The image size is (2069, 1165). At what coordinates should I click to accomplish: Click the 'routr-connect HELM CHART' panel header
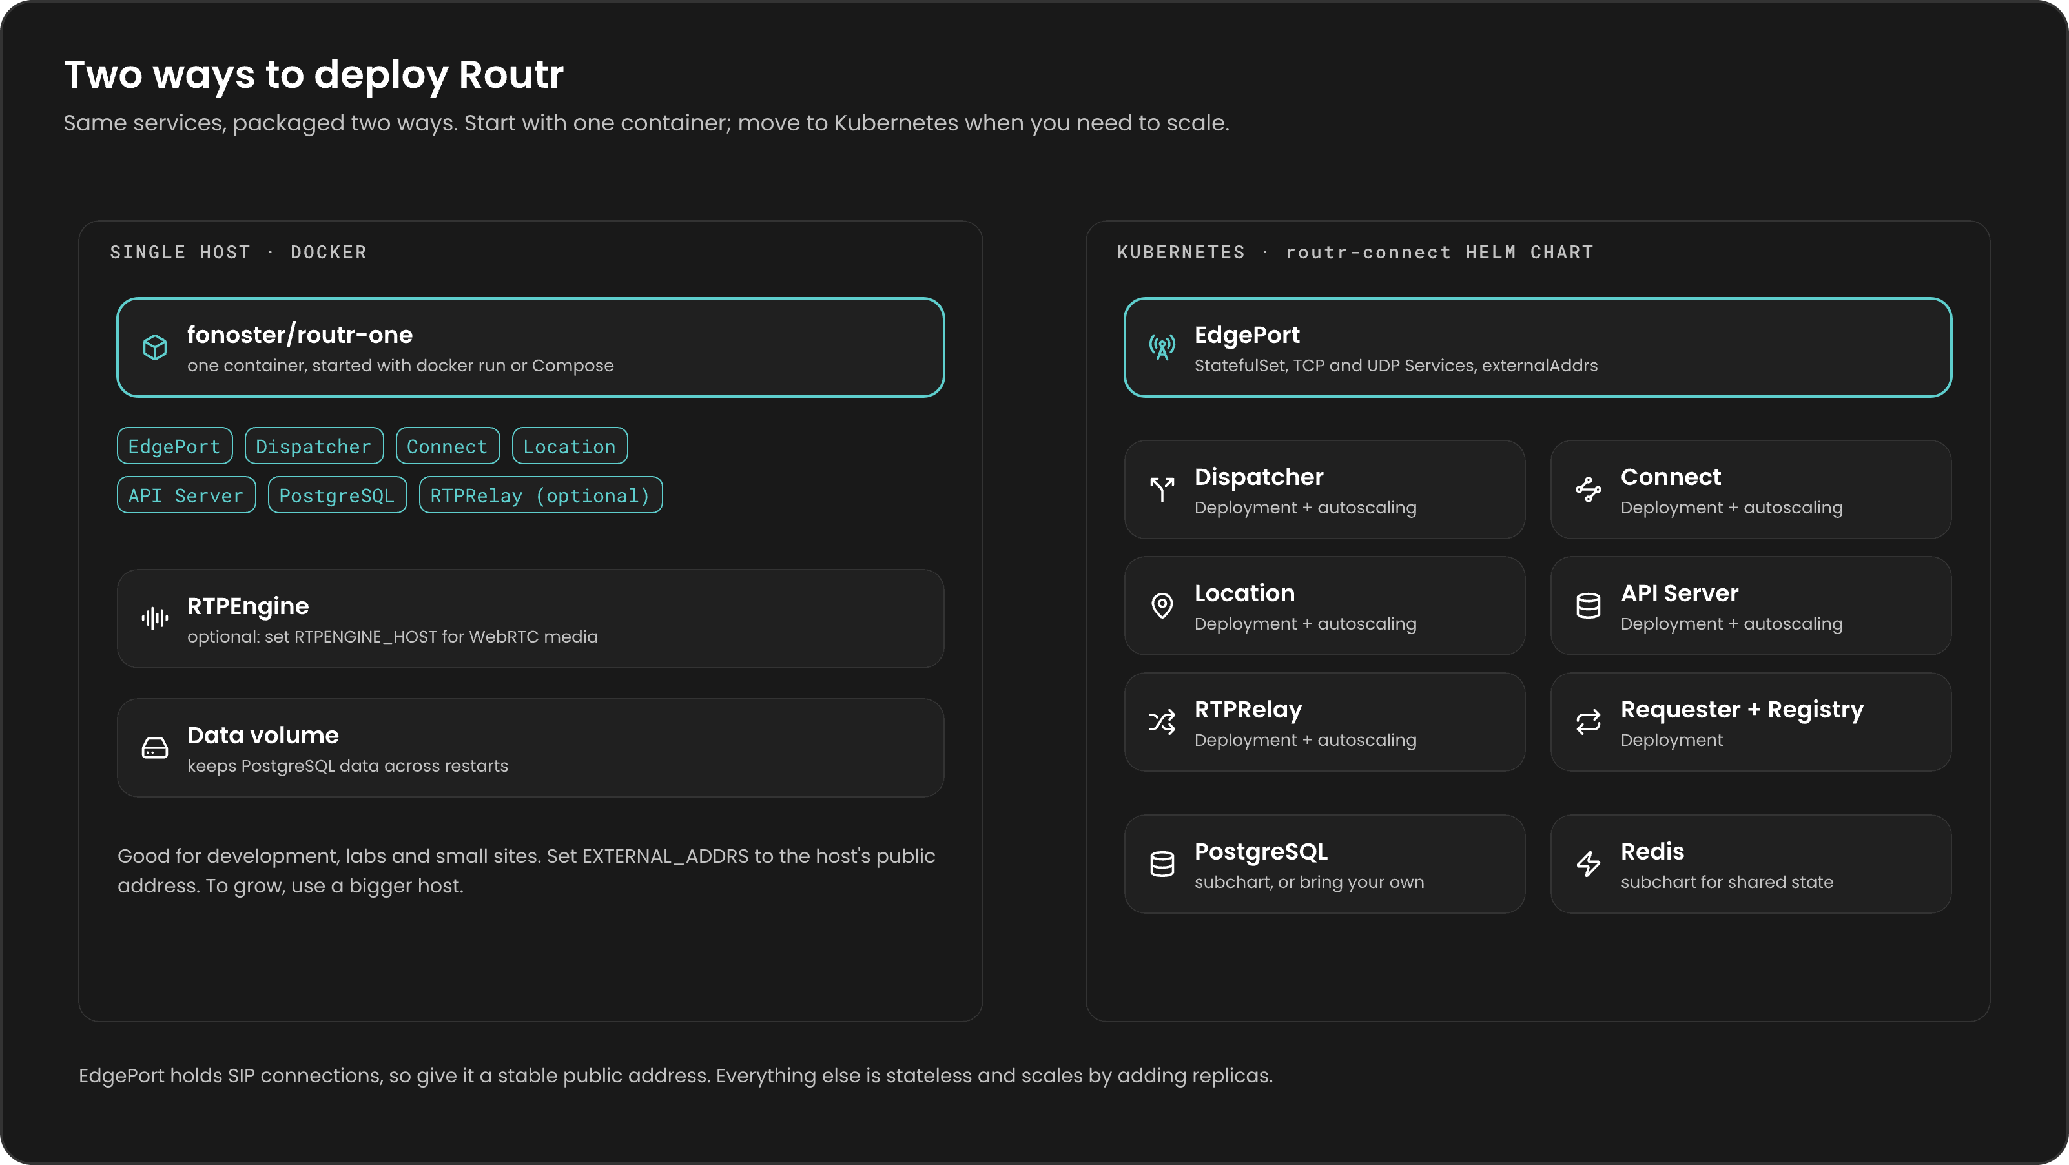tap(1439, 253)
